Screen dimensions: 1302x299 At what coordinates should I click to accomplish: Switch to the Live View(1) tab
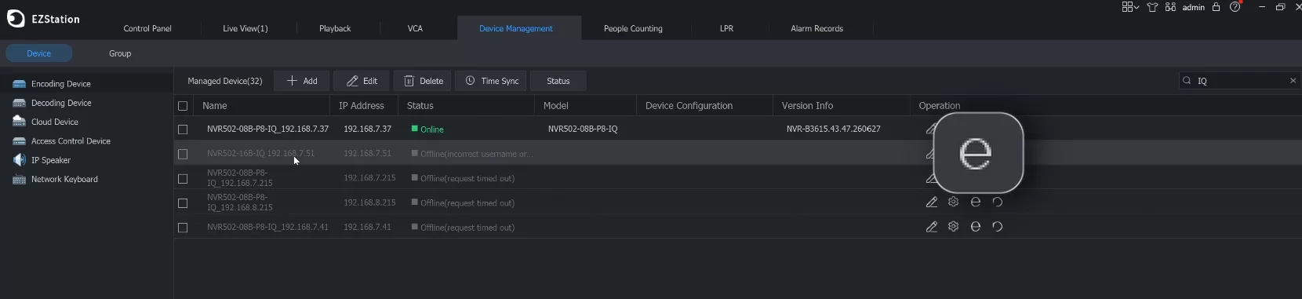(245, 28)
